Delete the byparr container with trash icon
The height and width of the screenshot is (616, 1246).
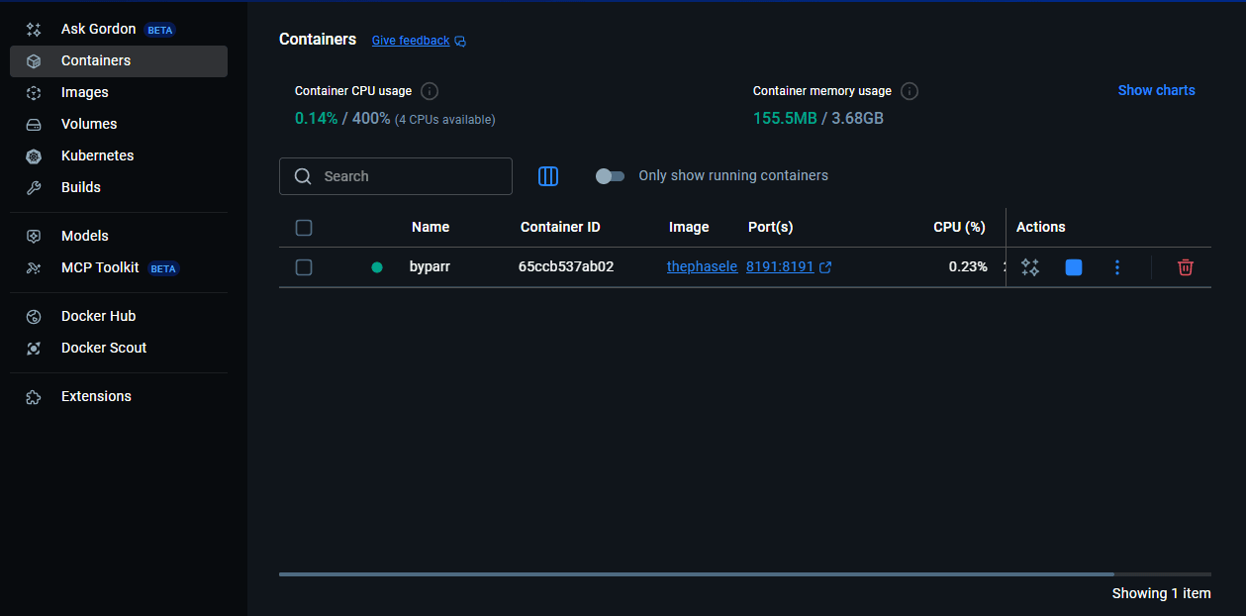point(1186,267)
